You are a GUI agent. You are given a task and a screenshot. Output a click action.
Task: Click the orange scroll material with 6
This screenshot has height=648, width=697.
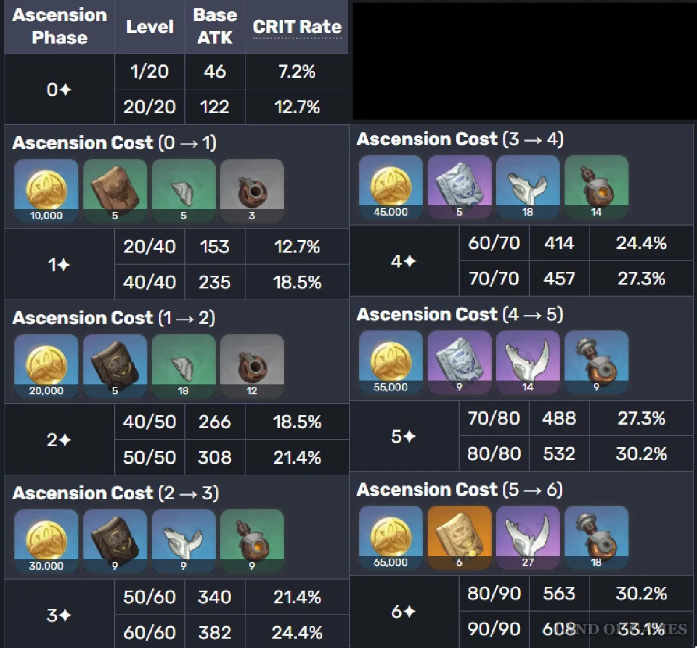click(x=459, y=538)
